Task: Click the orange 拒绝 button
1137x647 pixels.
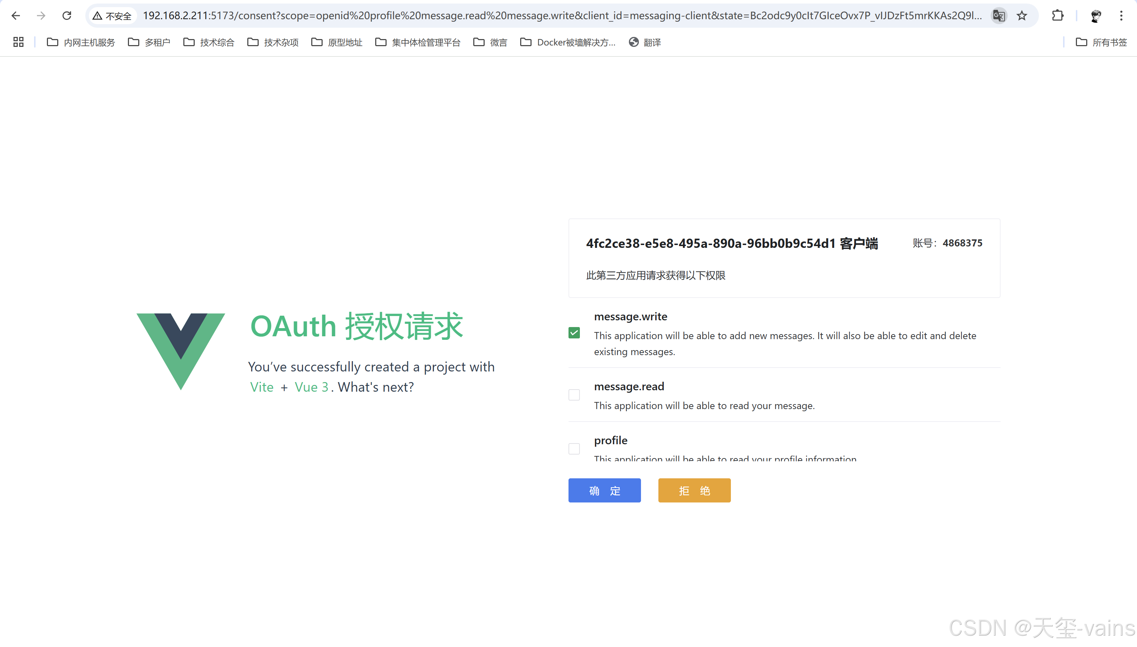Action: 694,491
